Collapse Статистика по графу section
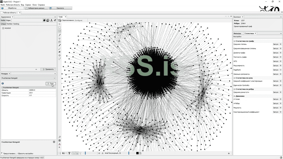The height and width of the screenshot is (159, 283). tap(235, 41)
